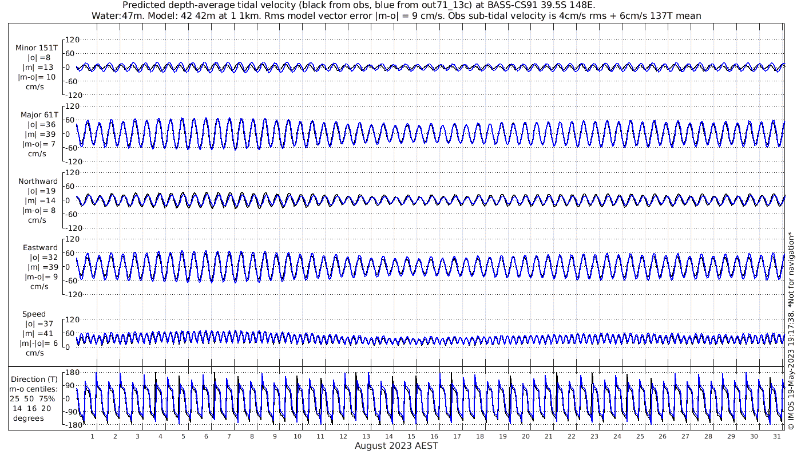
Task: Click the '|m-o|= 9' value under Eastward
Action: coord(41,277)
